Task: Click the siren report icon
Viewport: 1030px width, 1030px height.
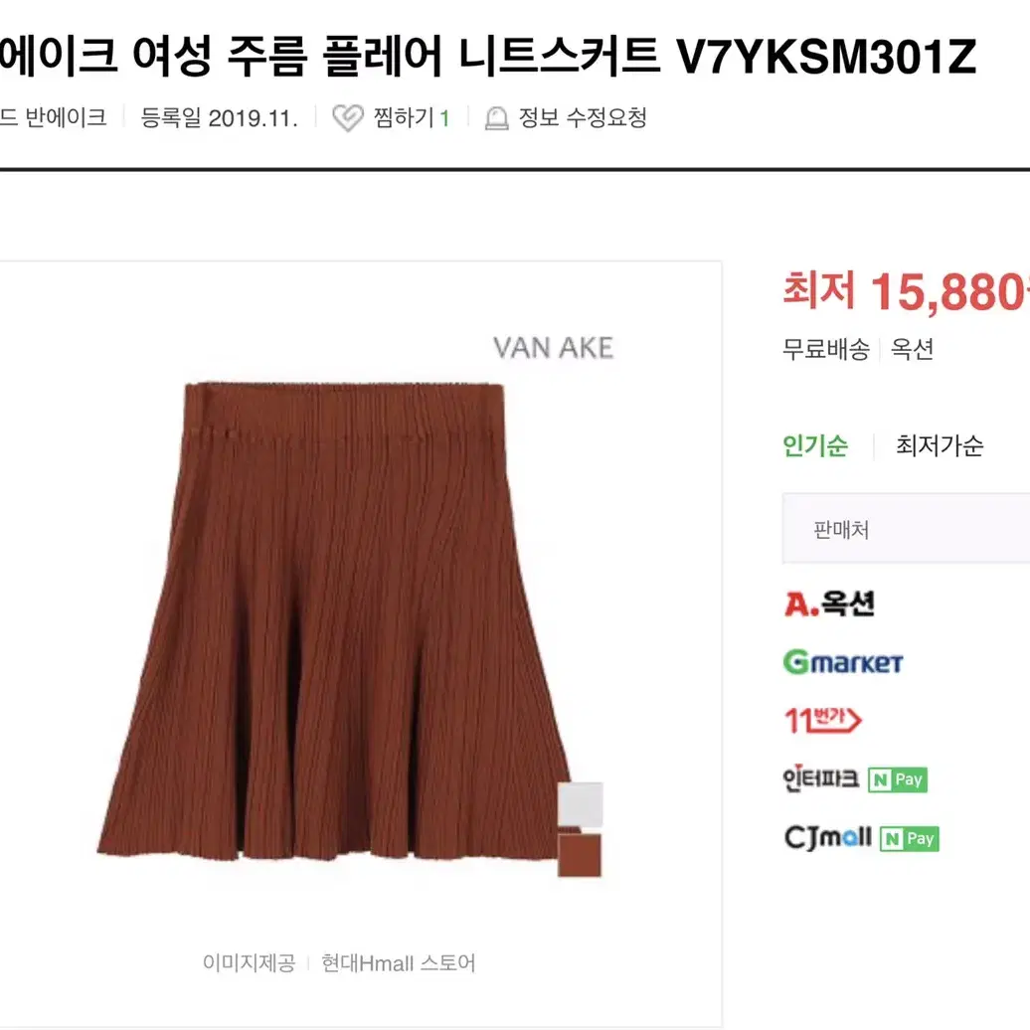Action: (497, 118)
